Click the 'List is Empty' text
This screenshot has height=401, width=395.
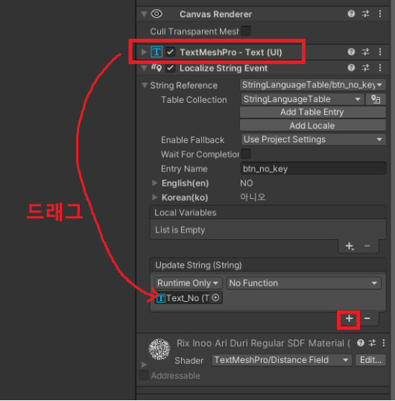pos(180,230)
